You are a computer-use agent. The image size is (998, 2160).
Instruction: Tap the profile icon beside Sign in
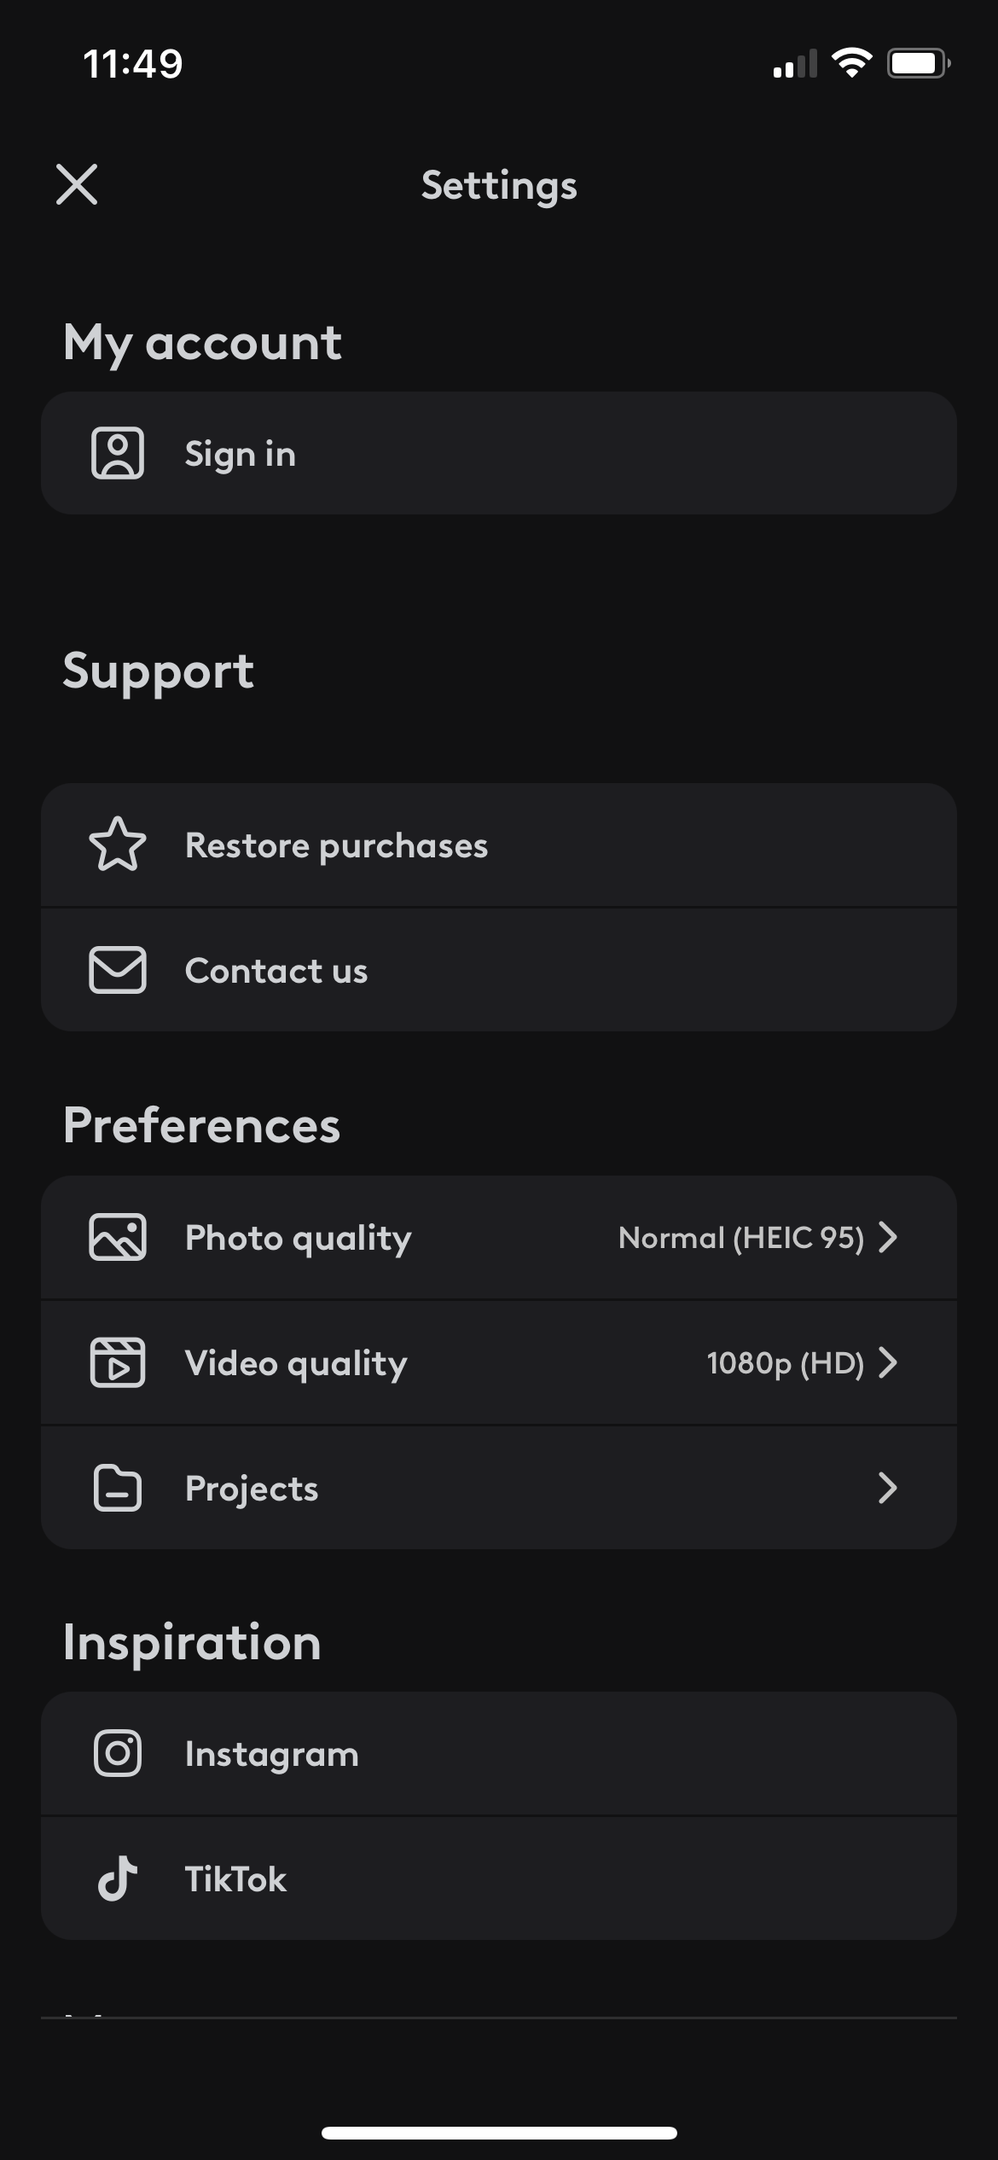tap(118, 453)
